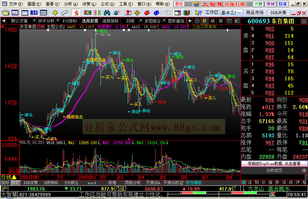The width and height of the screenshot is (308, 199).
Task: Open the 画面(P) menu
Action: (34, 4)
